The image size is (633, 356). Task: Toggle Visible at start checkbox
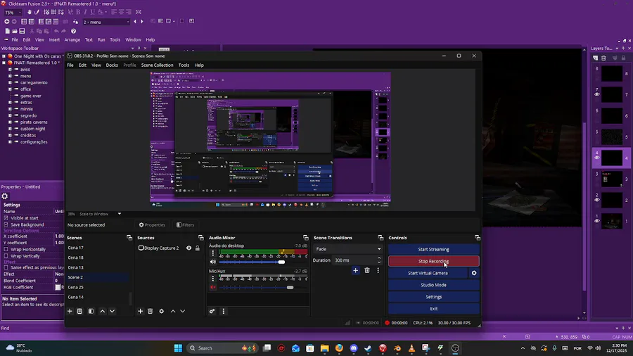[6, 218]
